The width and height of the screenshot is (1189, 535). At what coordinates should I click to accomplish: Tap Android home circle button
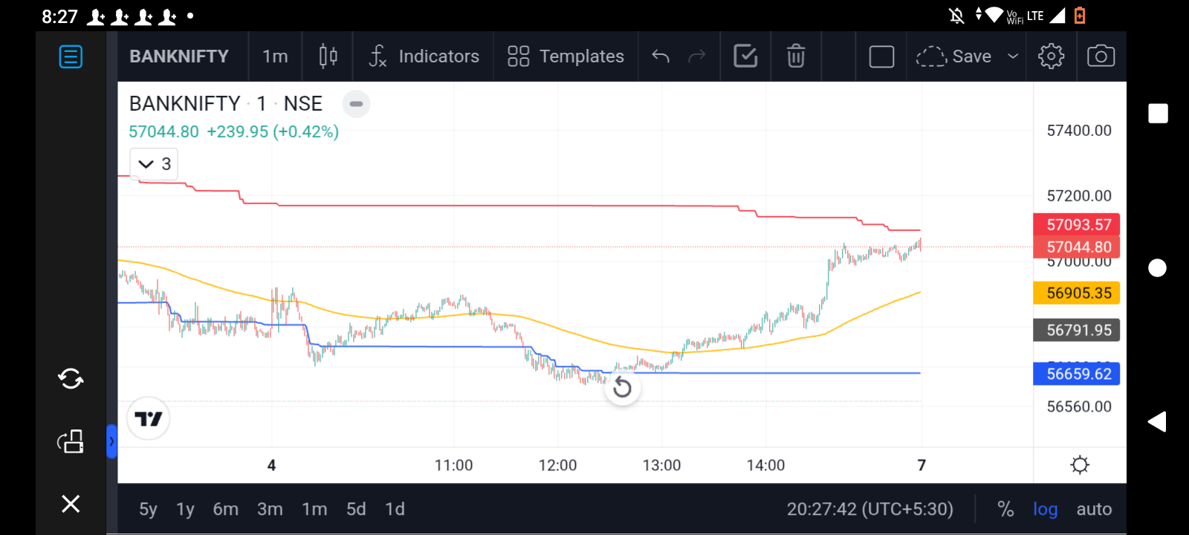(1157, 267)
